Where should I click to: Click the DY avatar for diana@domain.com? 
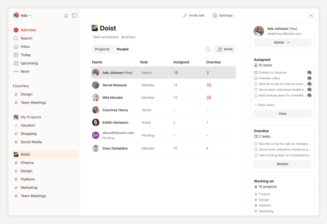[x=96, y=135]
